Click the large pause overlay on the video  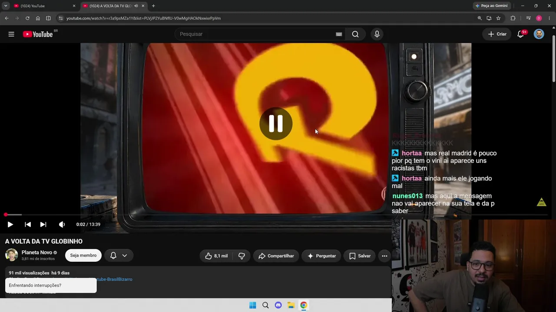276,123
